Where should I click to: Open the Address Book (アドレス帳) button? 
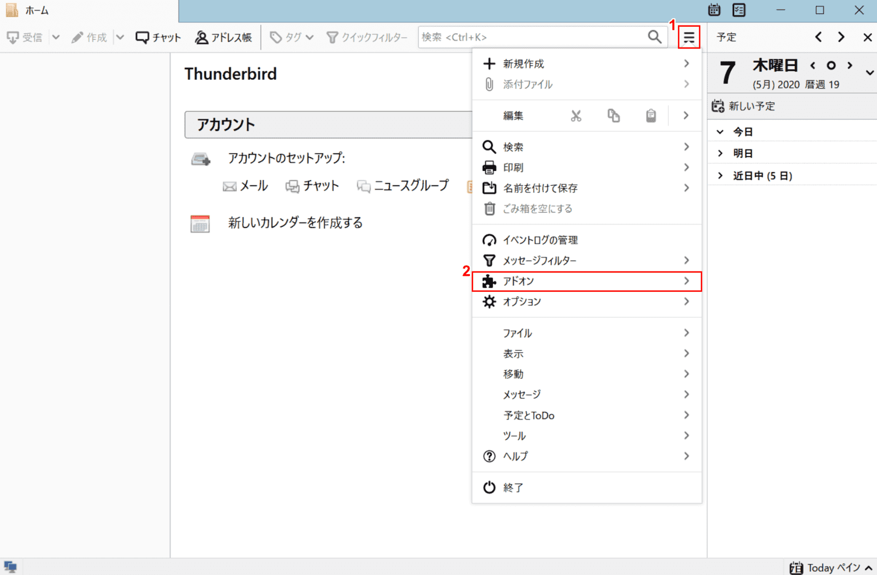[224, 37]
